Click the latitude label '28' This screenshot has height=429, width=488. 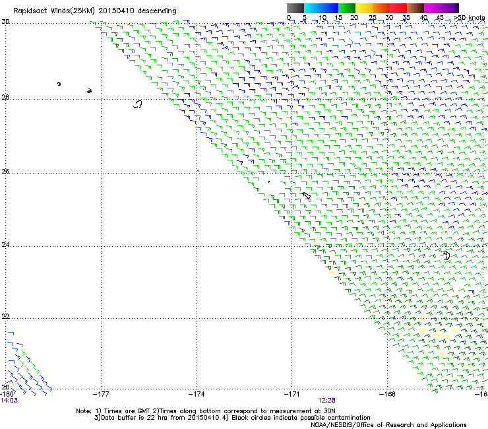[5, 97]
